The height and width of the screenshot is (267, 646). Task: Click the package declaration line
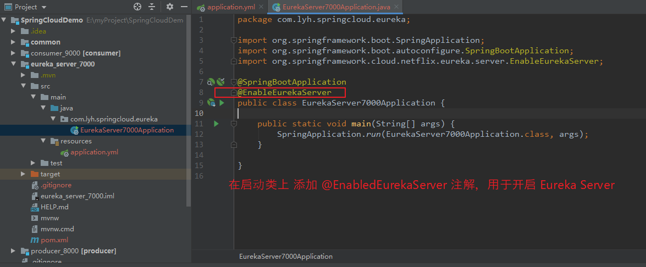coord(324,19)
